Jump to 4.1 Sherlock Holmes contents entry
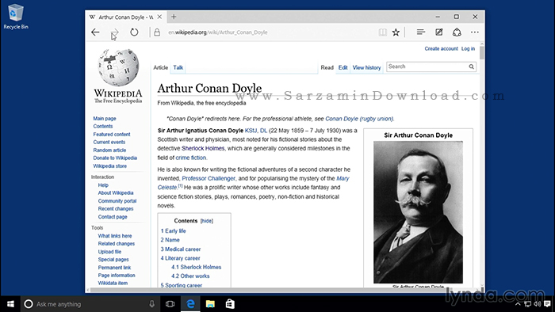The image size is (555, 312). pyautogui.click(x=196, y=267)
